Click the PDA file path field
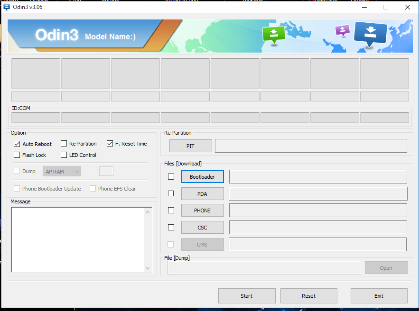The image size is (419, 311). (318, 193)
